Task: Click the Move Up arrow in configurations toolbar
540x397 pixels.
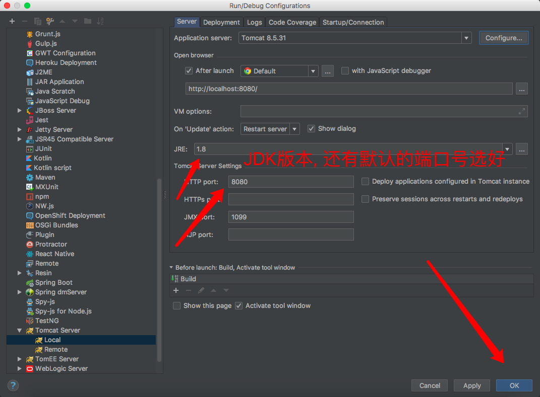Action: pyautogui.click(x=63, y=21)
